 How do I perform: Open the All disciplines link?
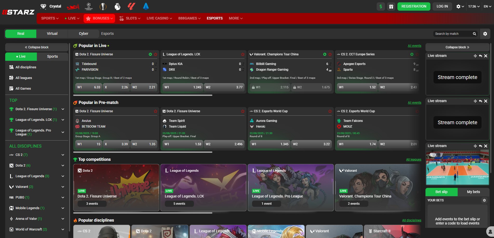coord(411,220)
